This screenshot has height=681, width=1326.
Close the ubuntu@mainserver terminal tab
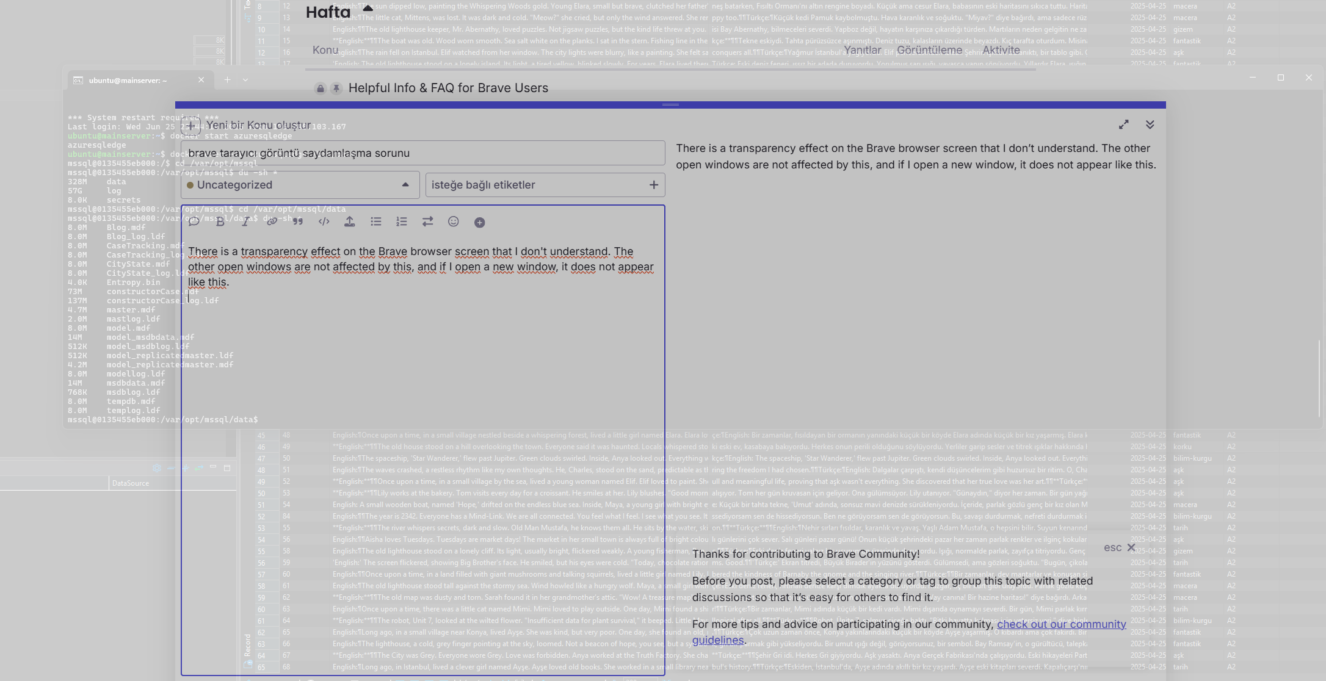201,80
